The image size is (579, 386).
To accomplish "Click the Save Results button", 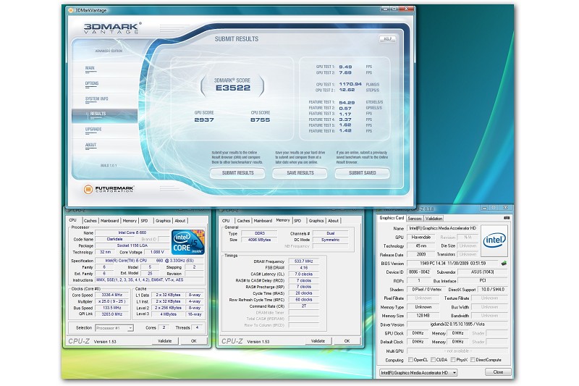I will (300, 173).
